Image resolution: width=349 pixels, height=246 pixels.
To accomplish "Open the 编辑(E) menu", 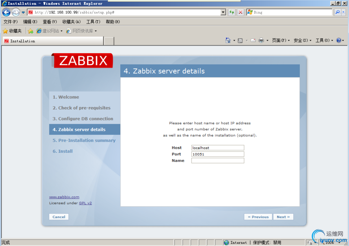I will pos(30,22).
